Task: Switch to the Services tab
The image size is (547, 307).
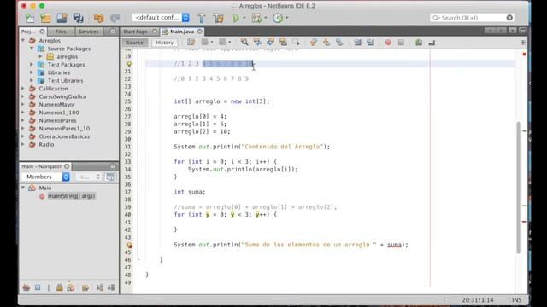Action: pos(88,32)
